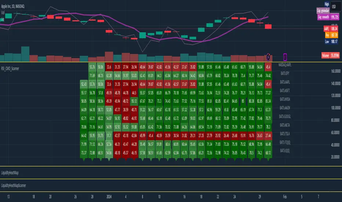
Task: Click the 58.05 cell in NVDA row
Action: (84, 101)
